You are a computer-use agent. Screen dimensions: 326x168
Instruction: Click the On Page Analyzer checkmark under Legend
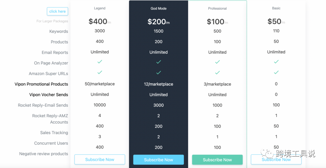[100, 62]
